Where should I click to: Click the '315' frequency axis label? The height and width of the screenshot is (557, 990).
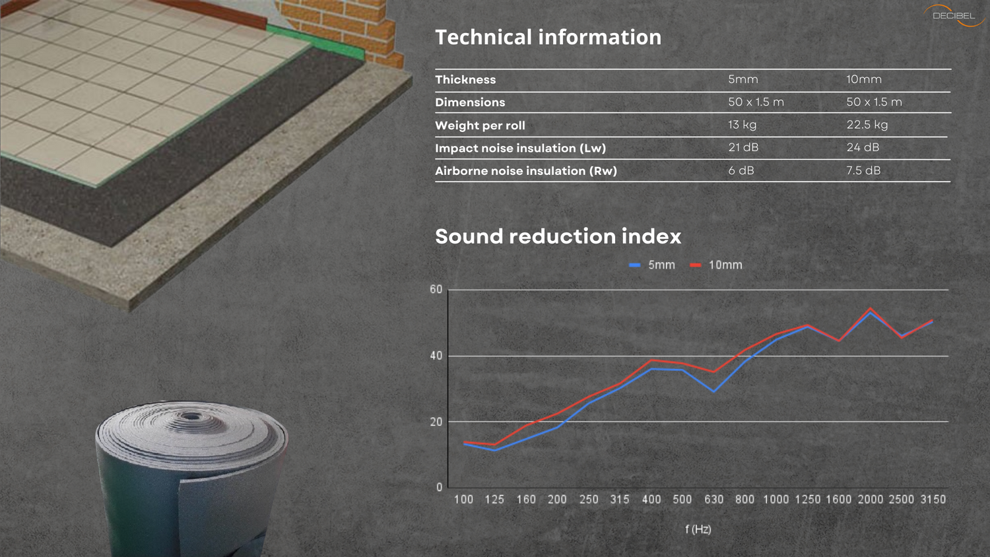click(620, 500)
